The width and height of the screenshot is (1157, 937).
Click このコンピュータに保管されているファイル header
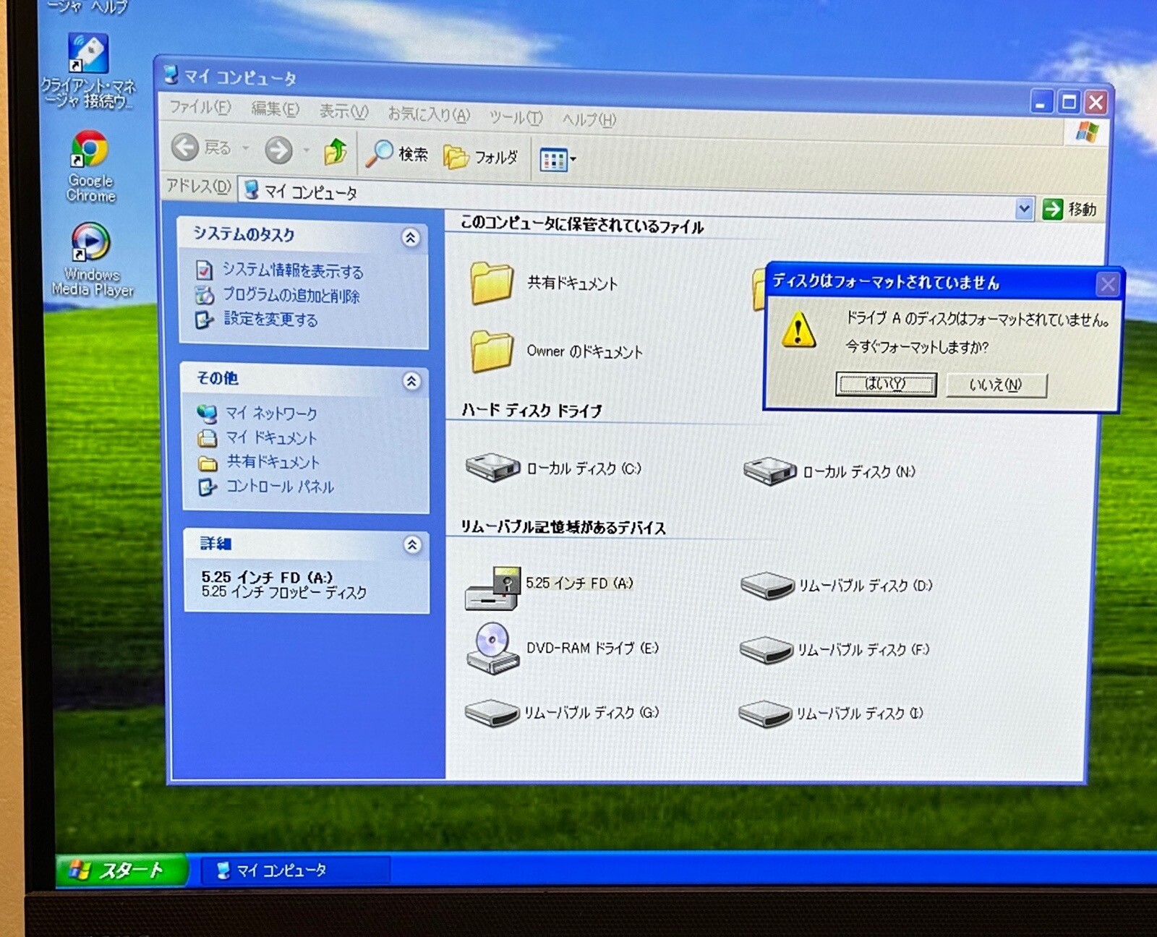[582, 225]
